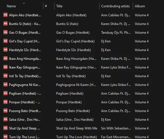This screenshot has width=164, height=139.
Task: Select the audio icon next to Hardstyle S3x
Action: click(5, 50)
